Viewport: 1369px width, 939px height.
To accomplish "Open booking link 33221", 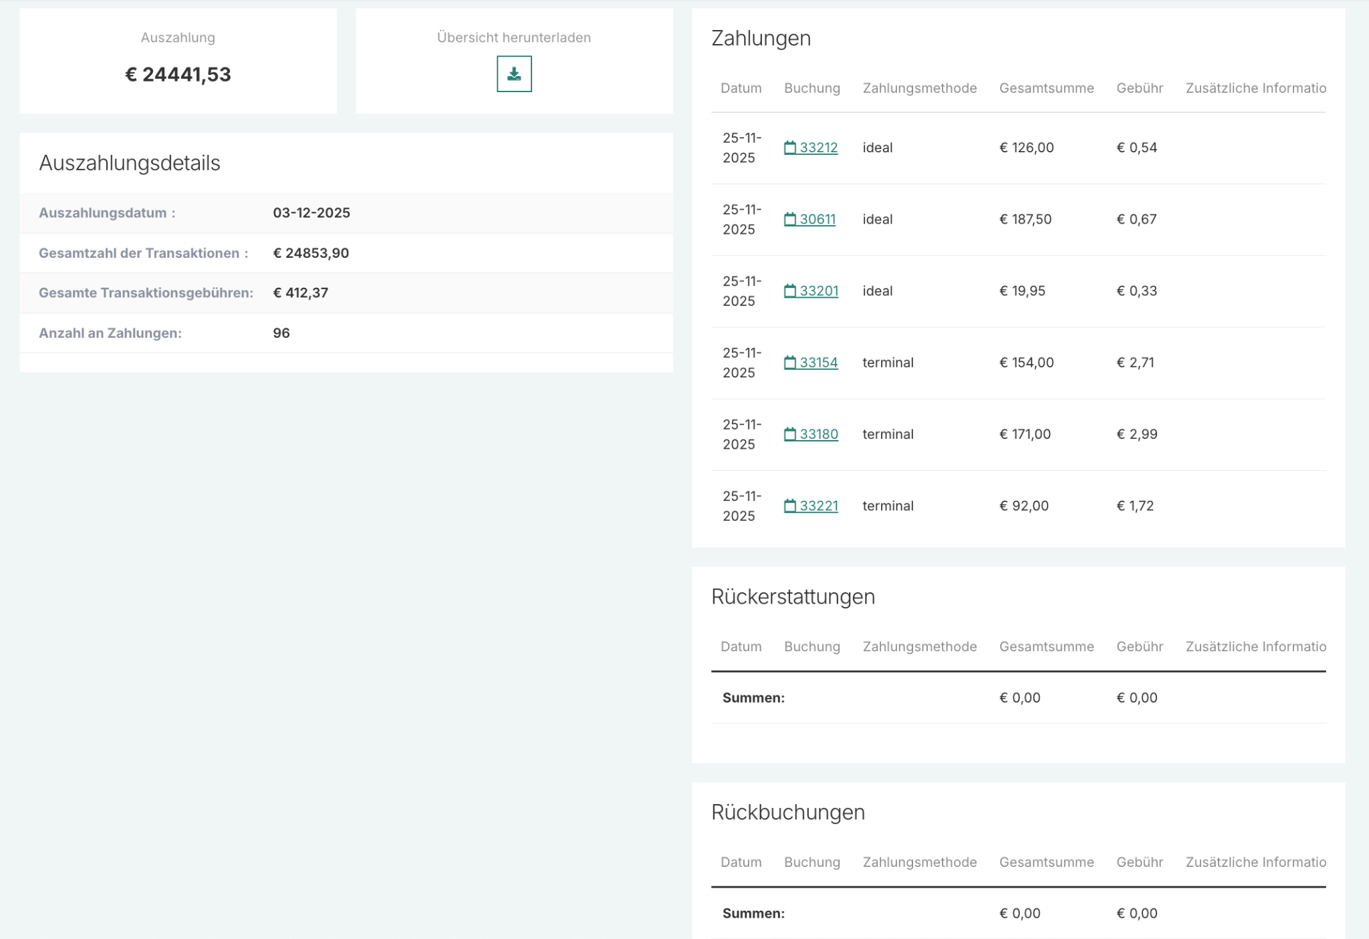I will [819, 506].
